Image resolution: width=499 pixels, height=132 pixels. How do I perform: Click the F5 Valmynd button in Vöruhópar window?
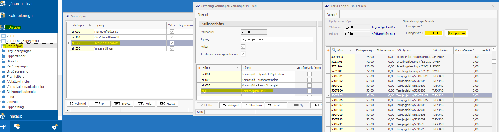point(78,104)
